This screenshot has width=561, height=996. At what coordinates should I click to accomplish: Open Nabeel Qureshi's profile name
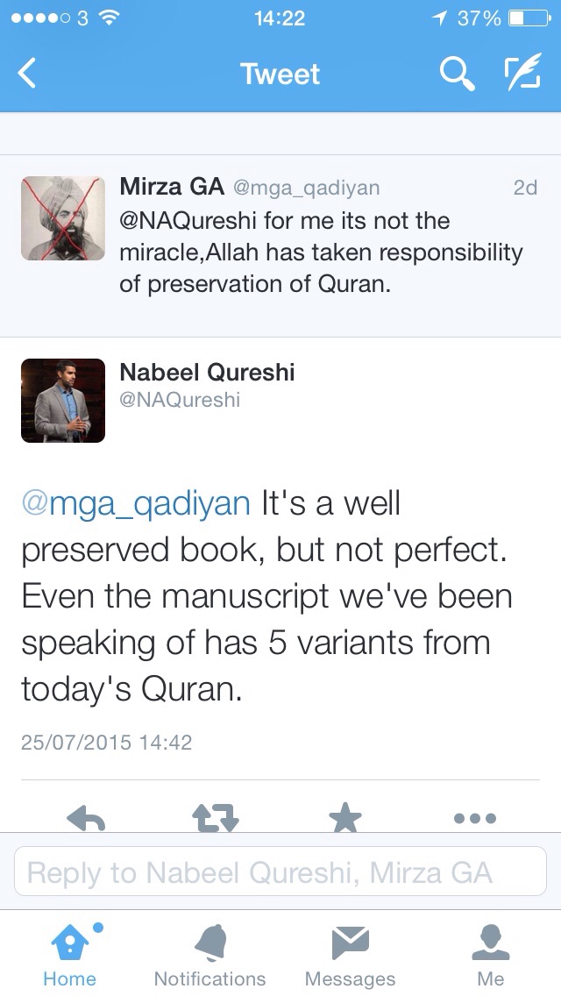pos(207,373)
